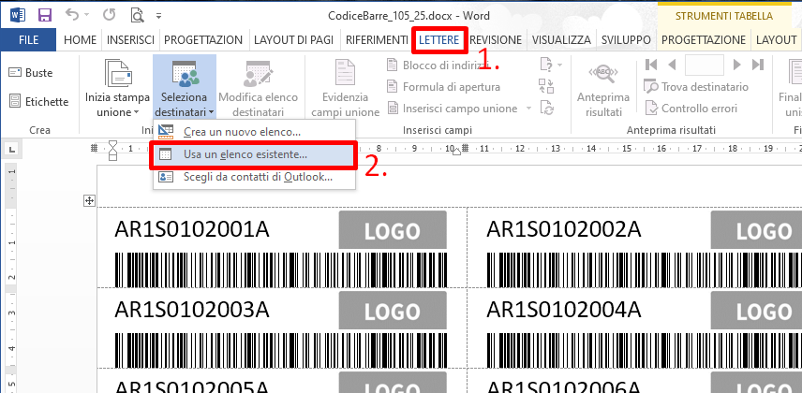Click the match fields icon
This screenshot has height=393, width=802.
(546, 86)
